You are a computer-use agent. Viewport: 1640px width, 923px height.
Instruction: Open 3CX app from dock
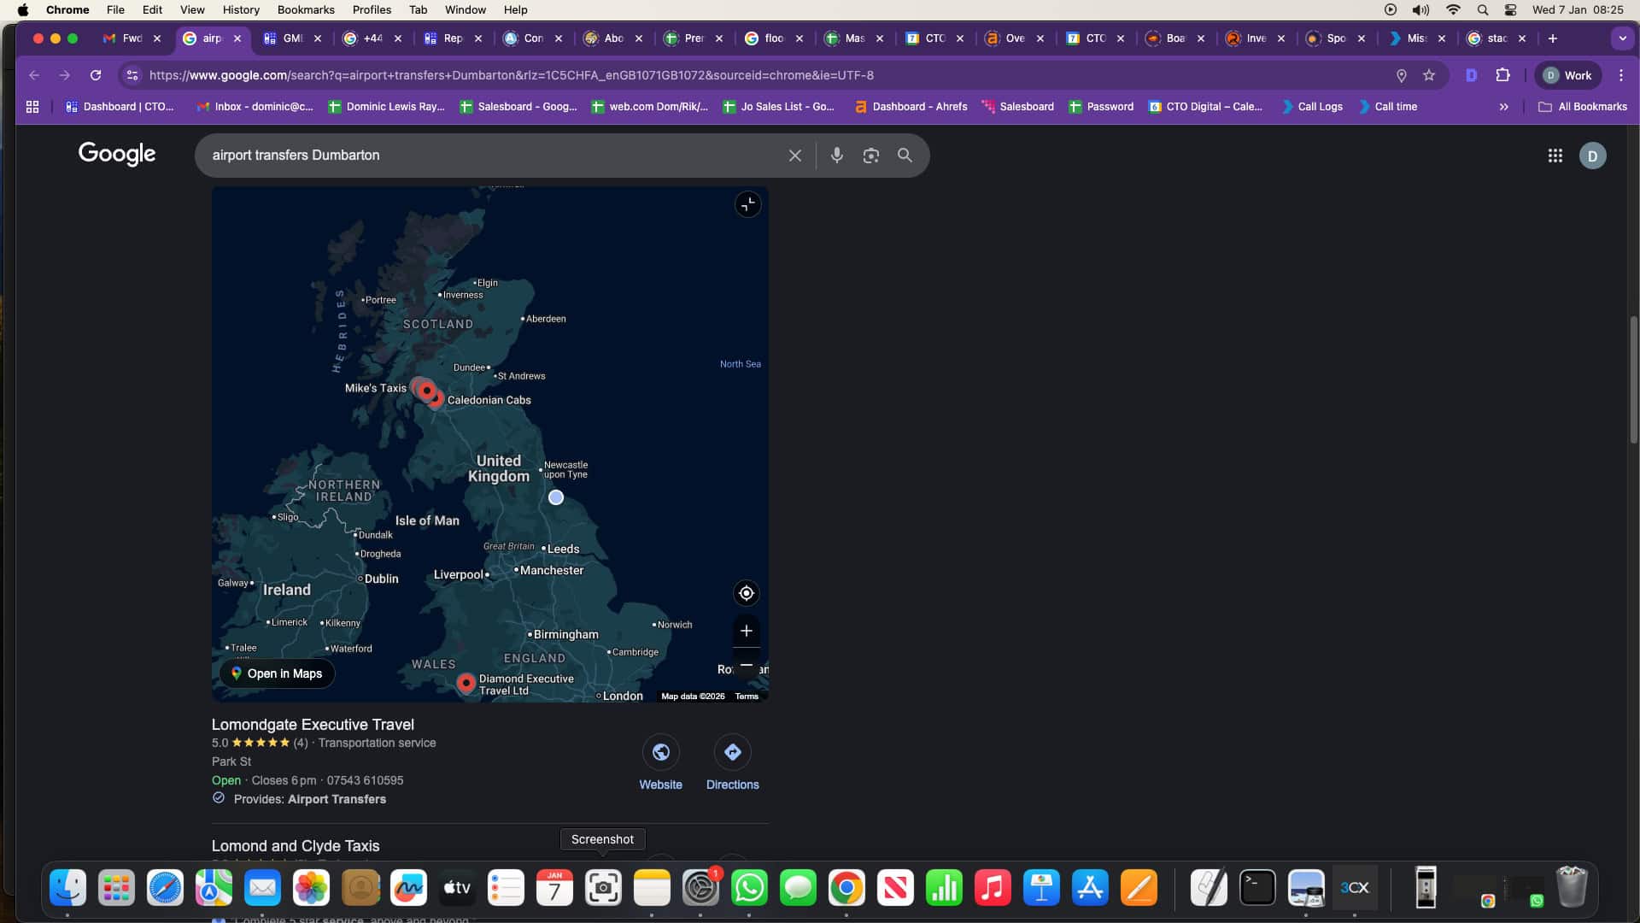click(x=1355, y=888)
